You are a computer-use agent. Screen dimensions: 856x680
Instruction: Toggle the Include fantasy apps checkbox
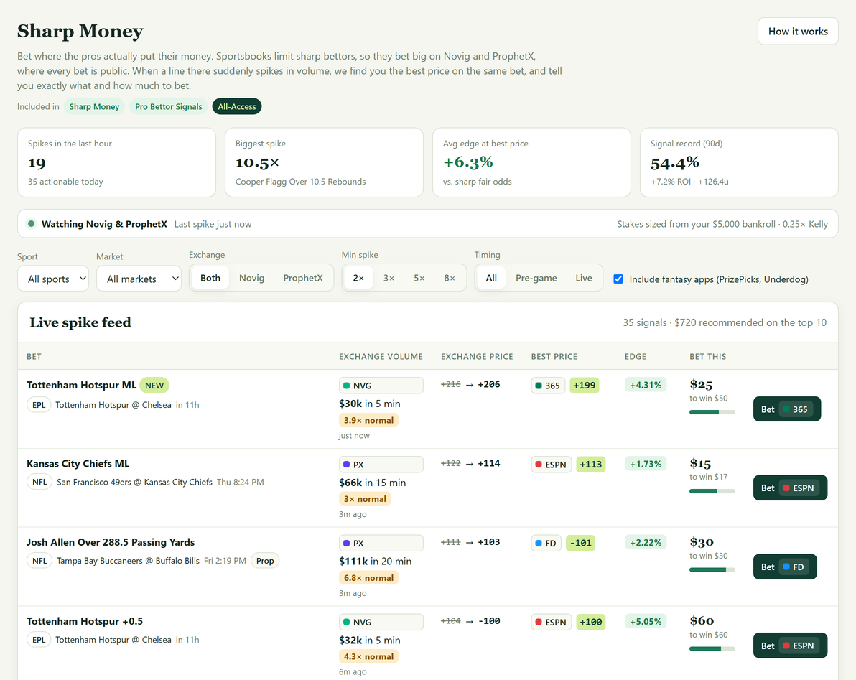[618, 279]
